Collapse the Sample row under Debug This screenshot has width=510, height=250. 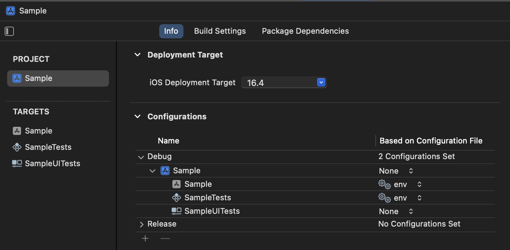152,171
